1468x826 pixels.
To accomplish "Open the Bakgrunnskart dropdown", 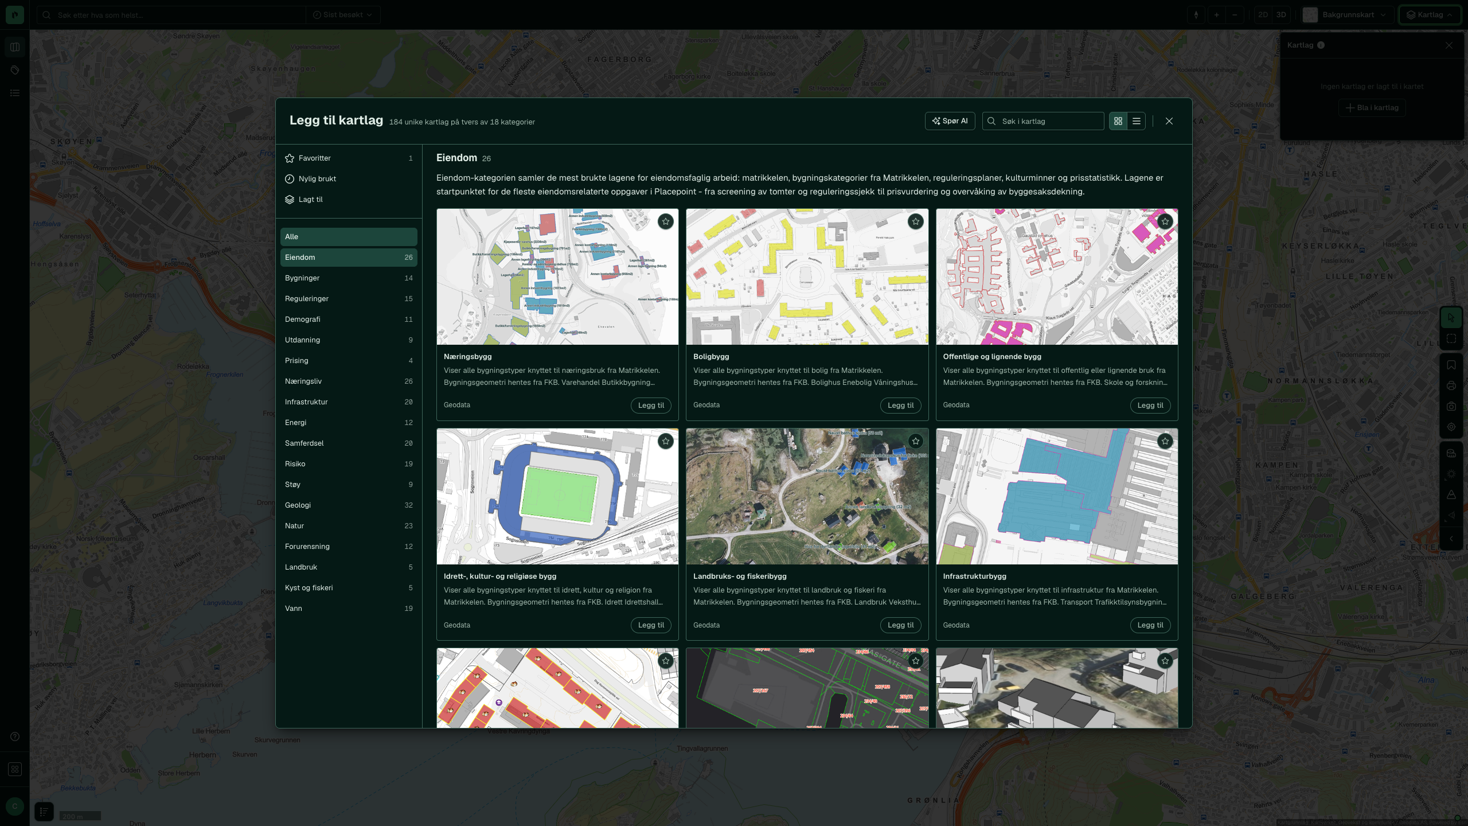I will (1347, 15).
